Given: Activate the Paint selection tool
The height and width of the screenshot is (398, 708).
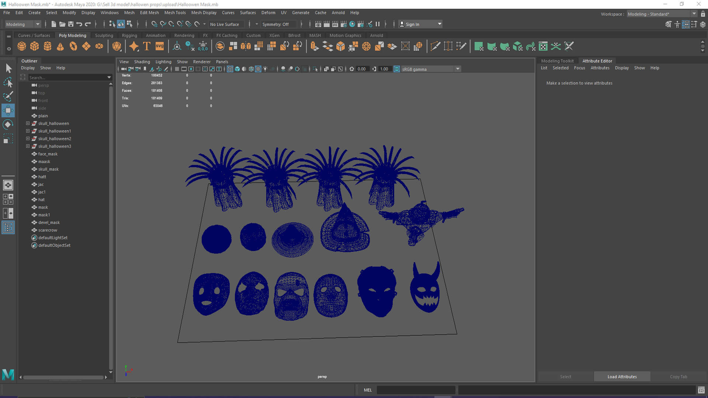Looking at the screenshot, I should (x=8, y=96).
